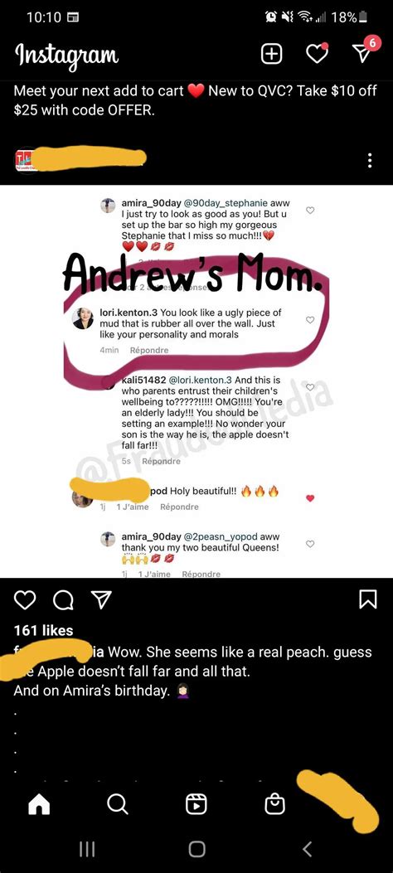Image resolution: width=393 pixels, height=873 pixels.
Task: Tap the Instagram logo header
Action: click(66, 54)
